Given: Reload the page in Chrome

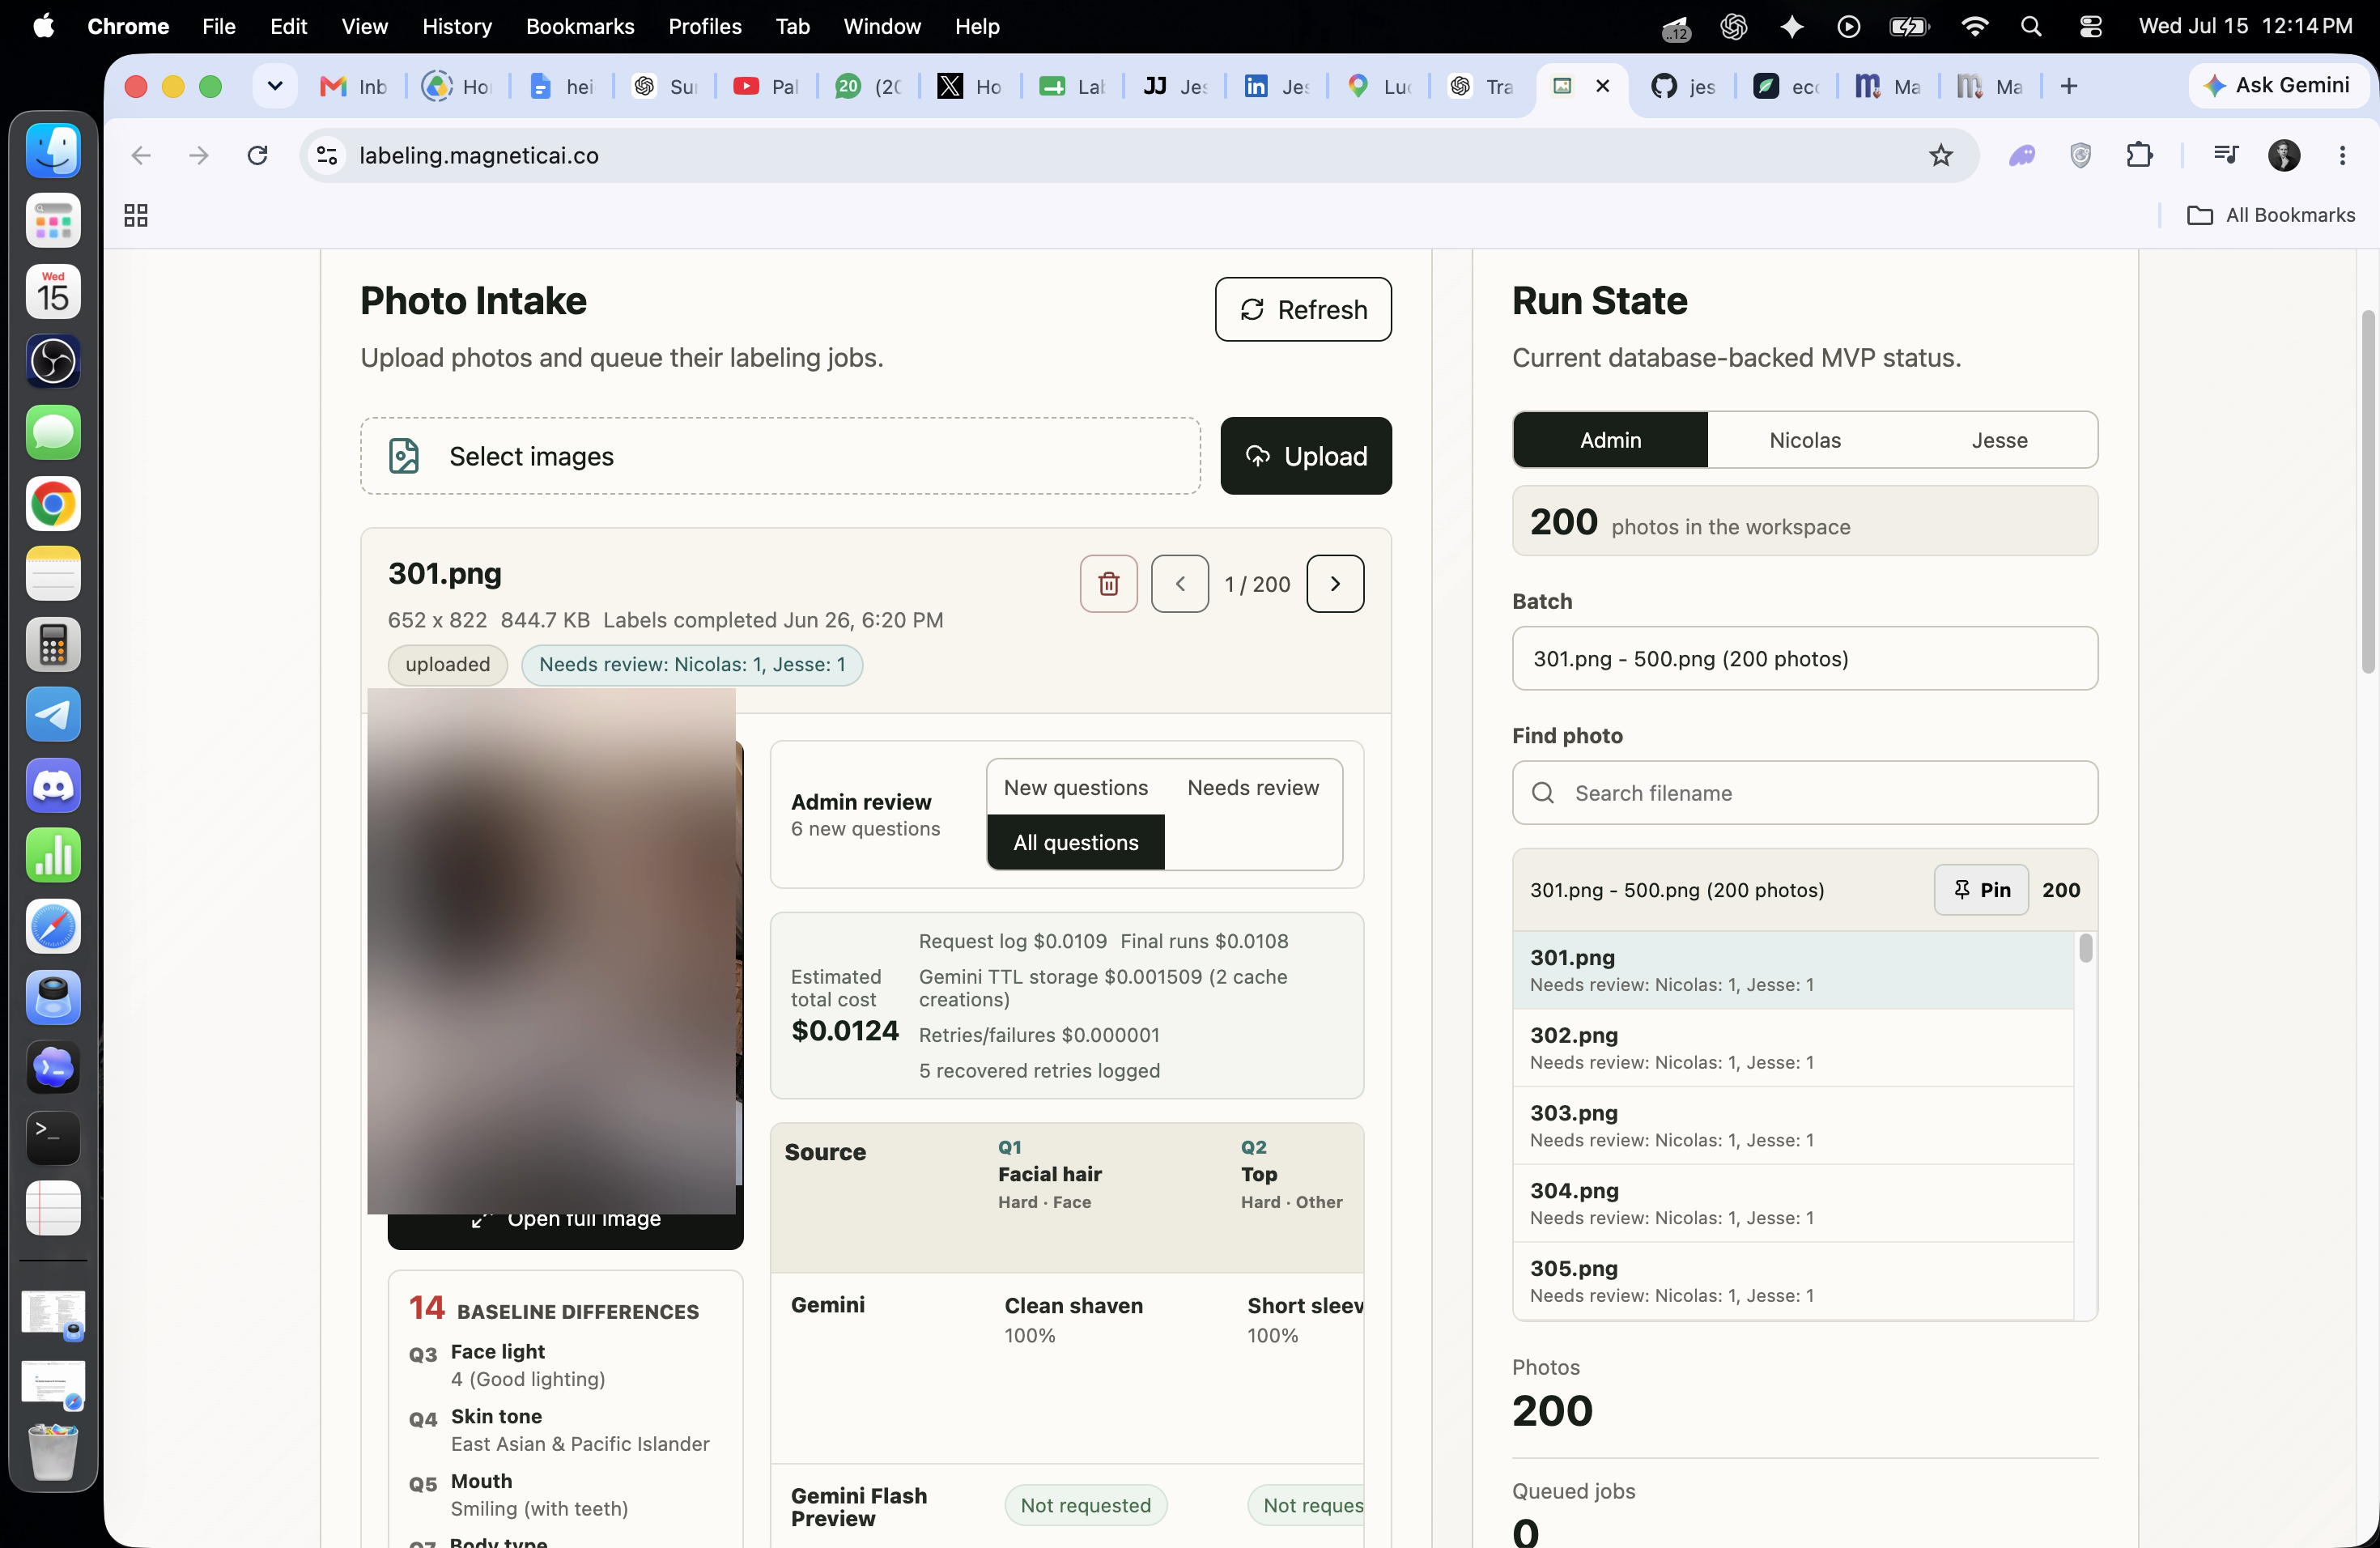Looking at the screenshot, I should click(257, 156).
